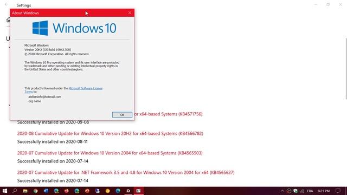The height and width of the screenshot is (195, 347).
Task: Open the Windows Start menu
Action: [x=5, y=191]
